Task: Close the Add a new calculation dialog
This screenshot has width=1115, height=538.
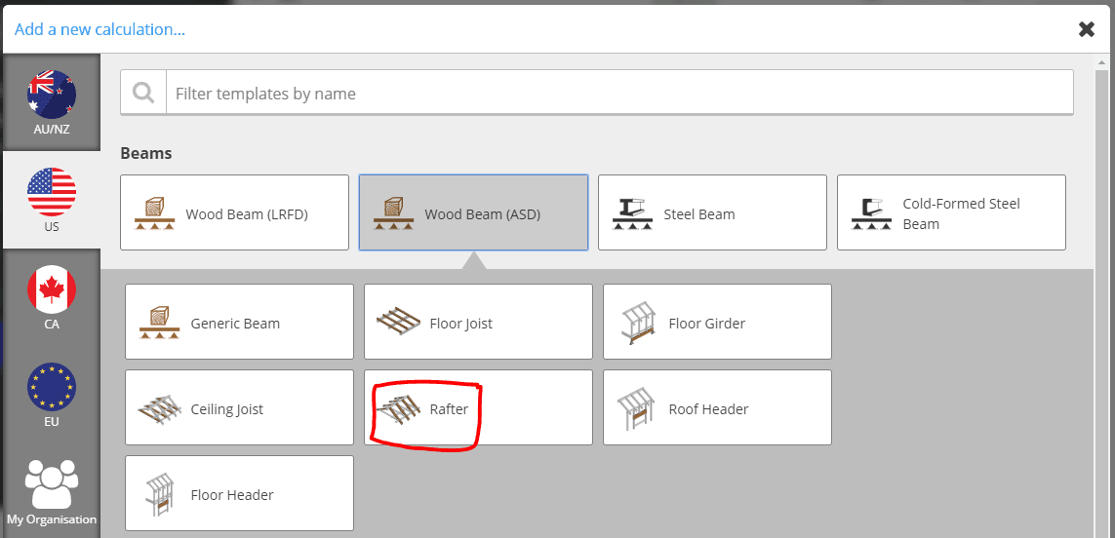Action: click(x=1087, y=29)
